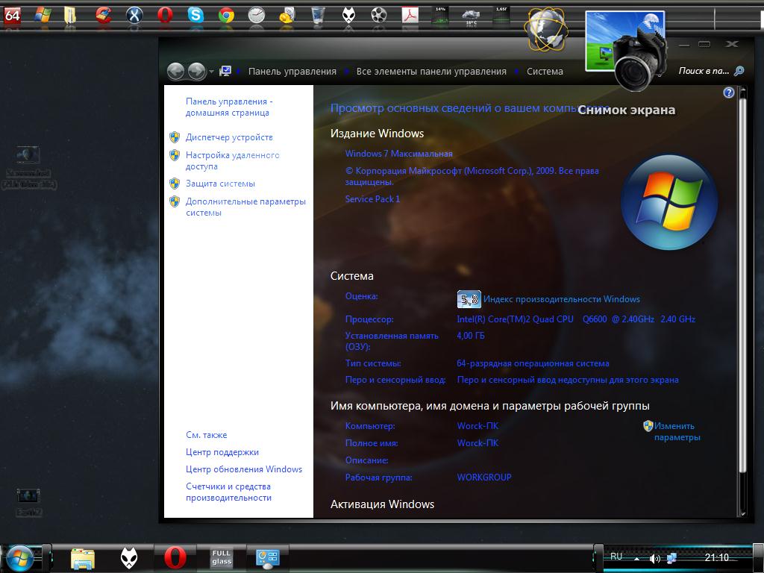
Task: Click the computer icon in the address bar
Action: click(x=225, y=71)
